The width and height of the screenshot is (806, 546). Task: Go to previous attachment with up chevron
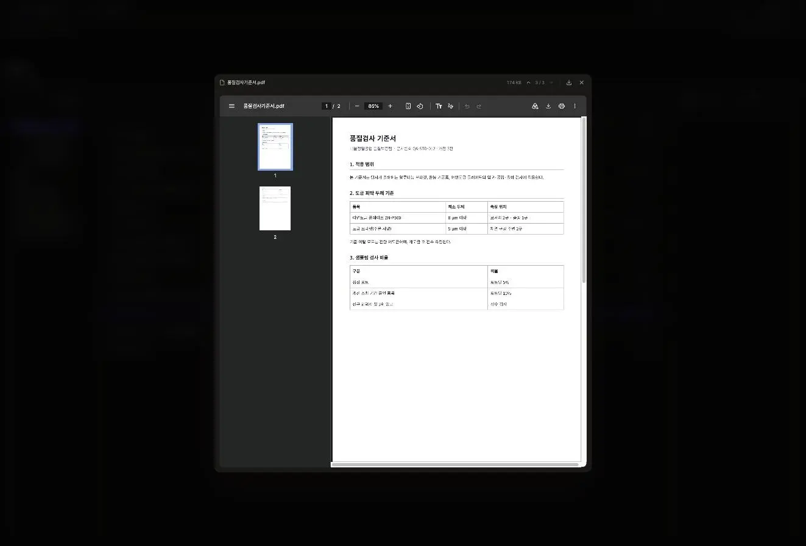528,82
